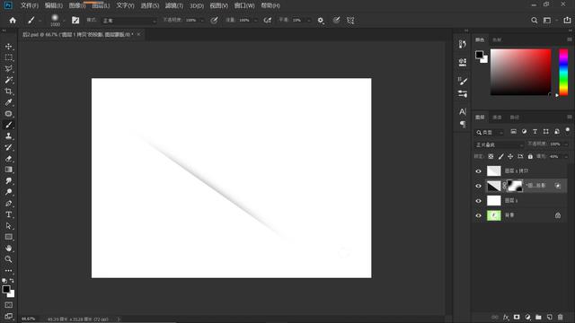Hide the top layer (图层 1 拷贝)
This screenshot has width=575, height=323.
pyautogui.click(x=478, y=171)
